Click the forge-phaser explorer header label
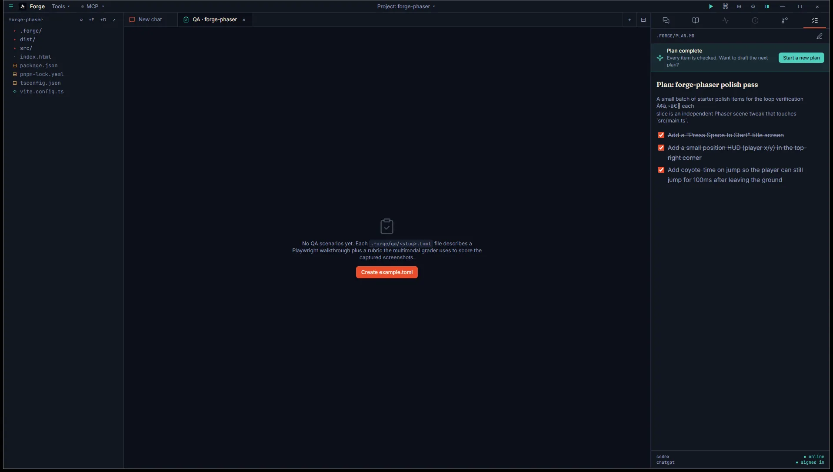The width and height of the screenshot is (833, 472). click(x=26, y=20)
